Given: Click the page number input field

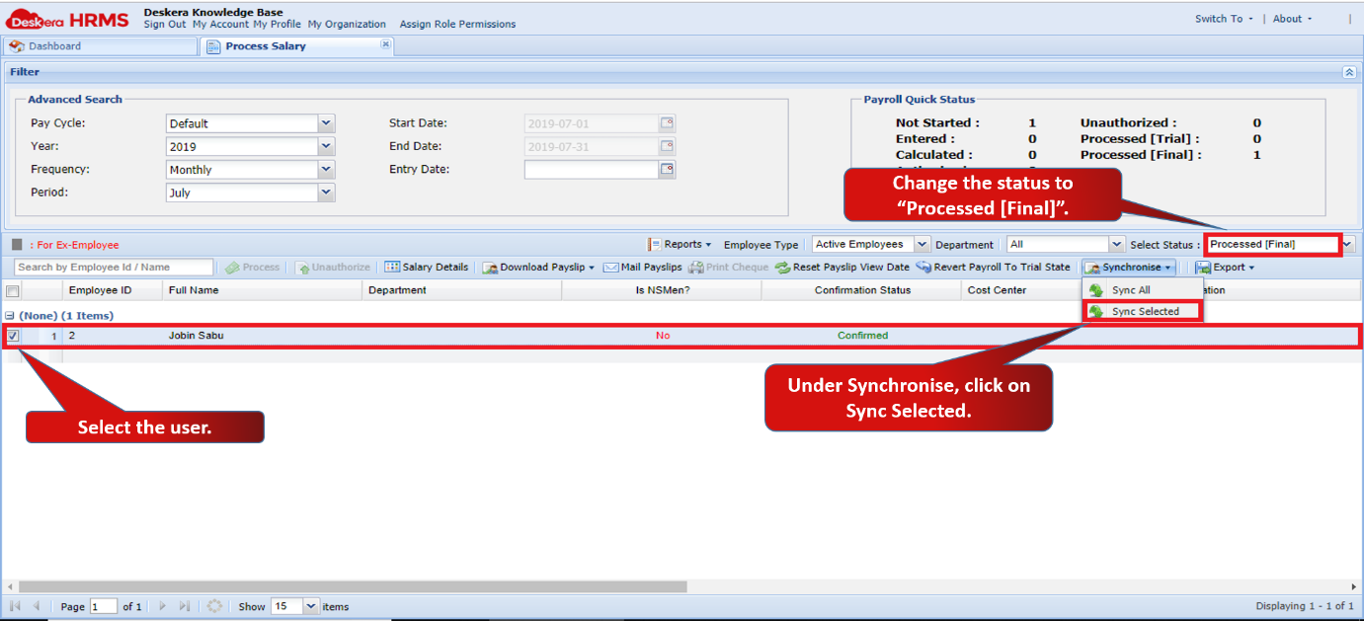Looking at the screenshot, I should coord(104,606).
